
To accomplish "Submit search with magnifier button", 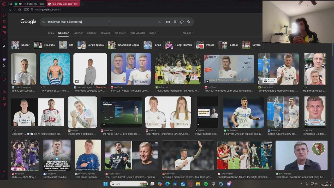I will (x=189, y=22).
